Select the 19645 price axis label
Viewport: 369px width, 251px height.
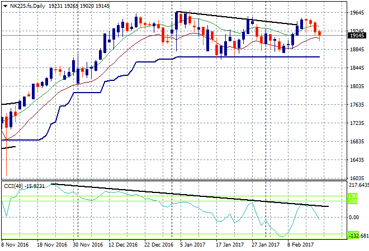tap(357, 12)
